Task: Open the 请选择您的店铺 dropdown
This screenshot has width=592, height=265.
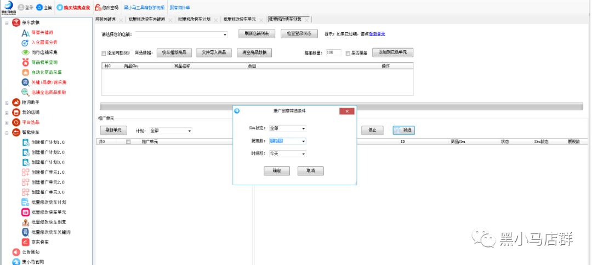Action: pyautogui.click(x=181, y=34)
